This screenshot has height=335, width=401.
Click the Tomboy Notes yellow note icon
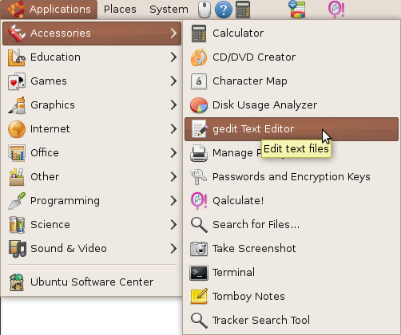point(199,296)
